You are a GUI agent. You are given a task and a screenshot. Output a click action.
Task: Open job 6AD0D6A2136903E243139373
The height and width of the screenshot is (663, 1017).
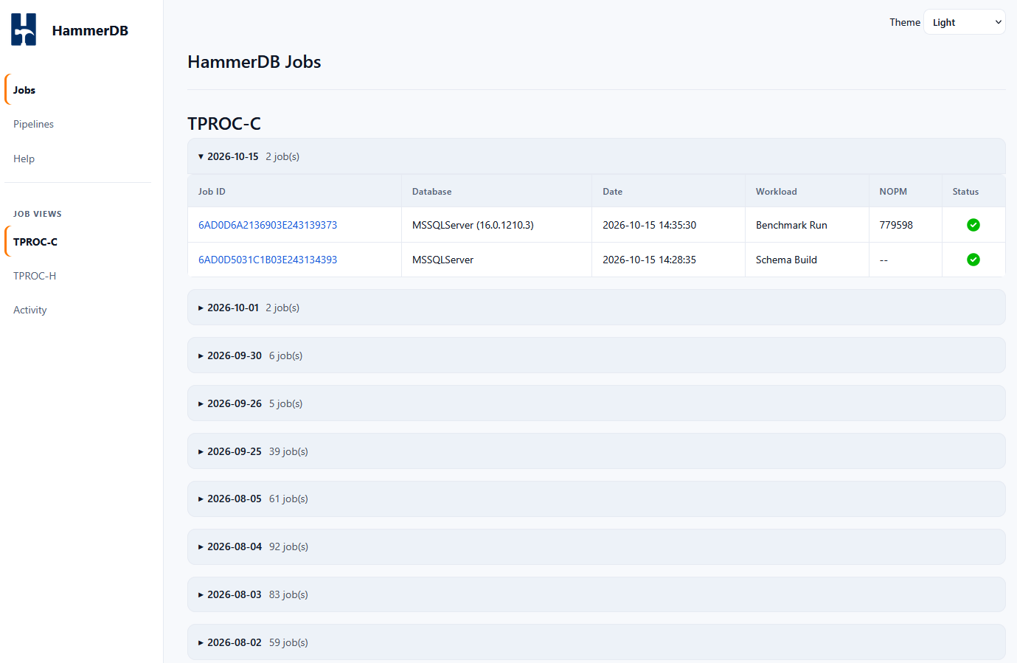click(268, 225)
